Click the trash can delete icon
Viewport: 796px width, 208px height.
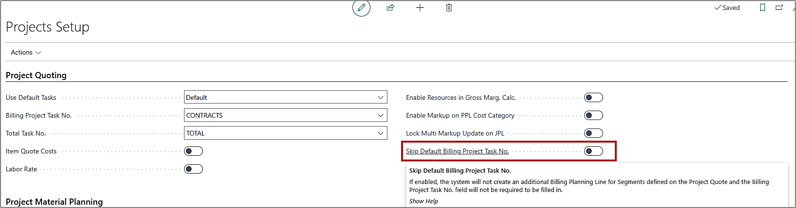(x=449, y=8)
